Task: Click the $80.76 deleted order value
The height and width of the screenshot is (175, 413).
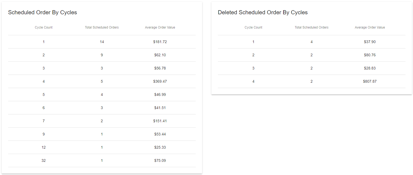Action: click(370, 55)
